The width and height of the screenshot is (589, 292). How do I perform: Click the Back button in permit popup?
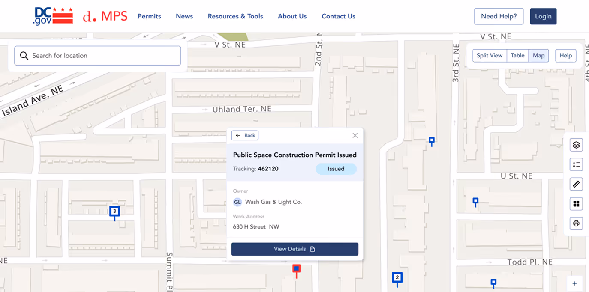coord(245,135)
